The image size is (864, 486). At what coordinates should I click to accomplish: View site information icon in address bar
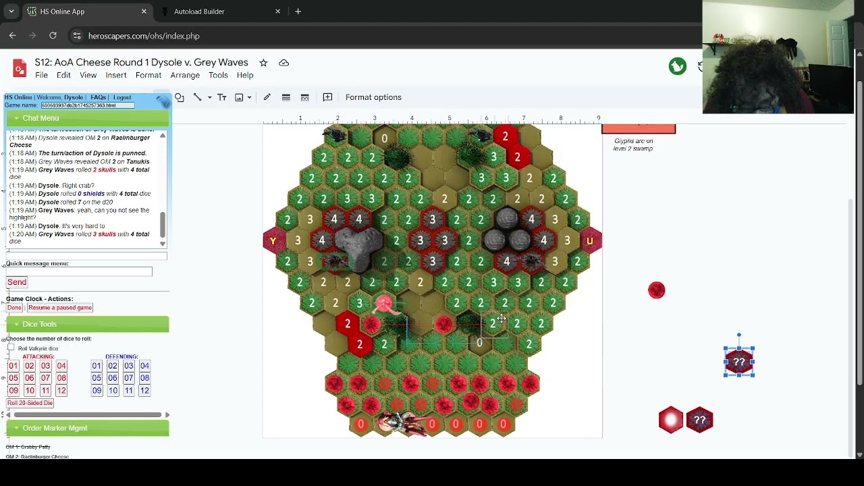[76, 36]
